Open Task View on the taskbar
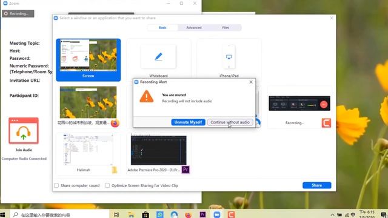This screenshot has width=388, height=218. [x=116, y=214]
